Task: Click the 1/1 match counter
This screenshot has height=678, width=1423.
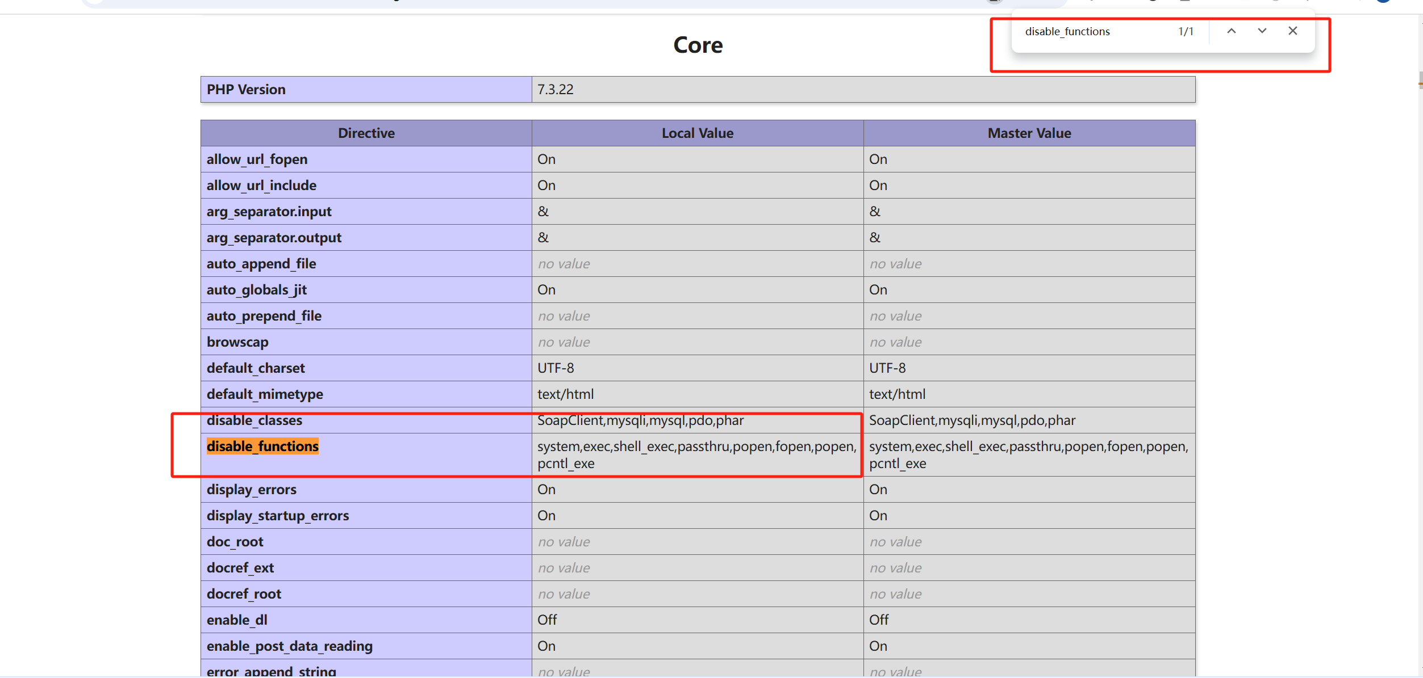Action: 1186,32
